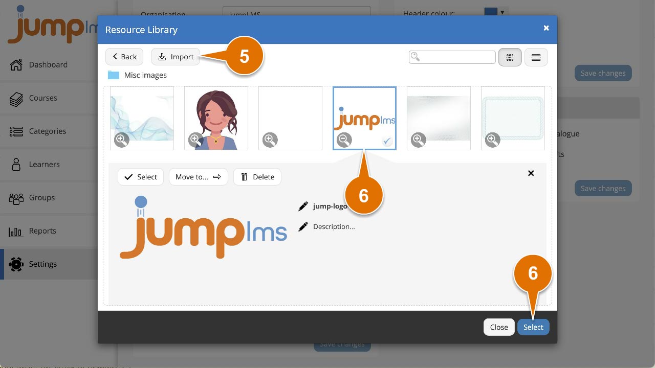Click the blue Select button in footer
Viewport: 655px width, 368px height.
[x=533, y=327]
